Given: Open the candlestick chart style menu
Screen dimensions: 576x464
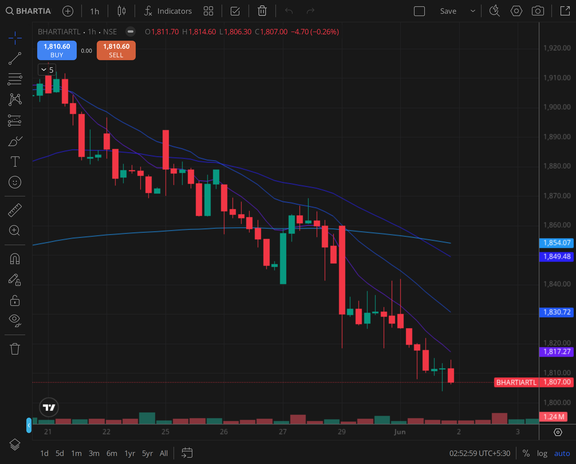Looking at the screenshot, I should [x=122, y=11].
